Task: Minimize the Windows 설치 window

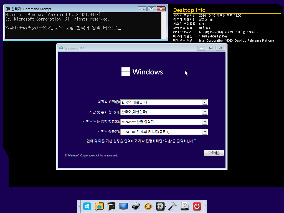Action: (201, 48)
